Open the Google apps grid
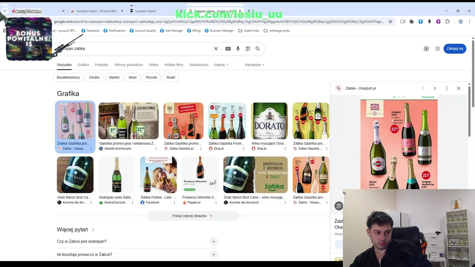The image size is (475, 267). click(438, 49)
